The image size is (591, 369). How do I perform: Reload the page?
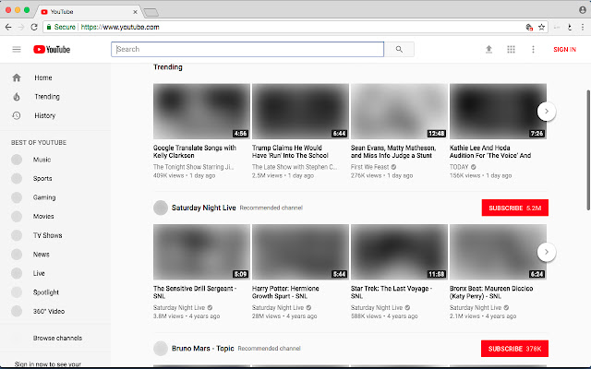(34, 27)
